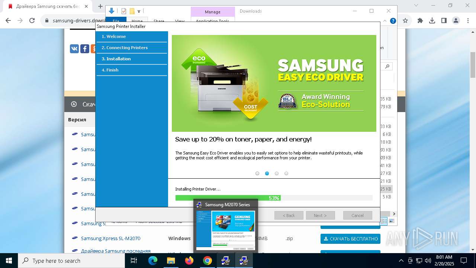The image size is (476, 268).
Task: Click the taskbar search box
Action: point(71,261)
